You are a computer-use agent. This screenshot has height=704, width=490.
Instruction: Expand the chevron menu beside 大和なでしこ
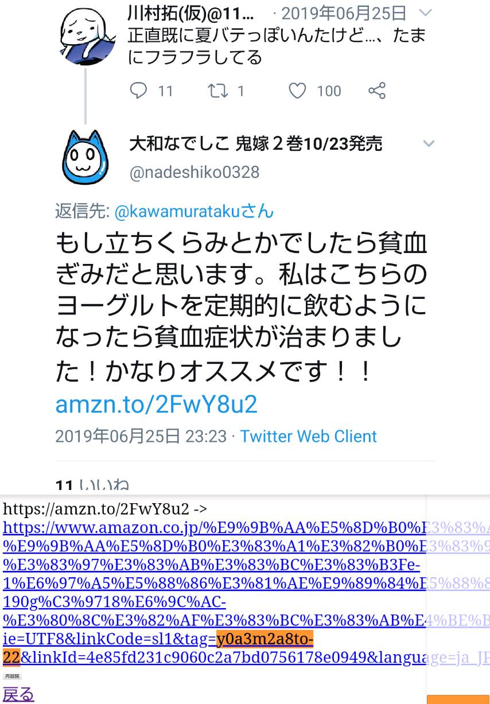click(x=429, y=143)
